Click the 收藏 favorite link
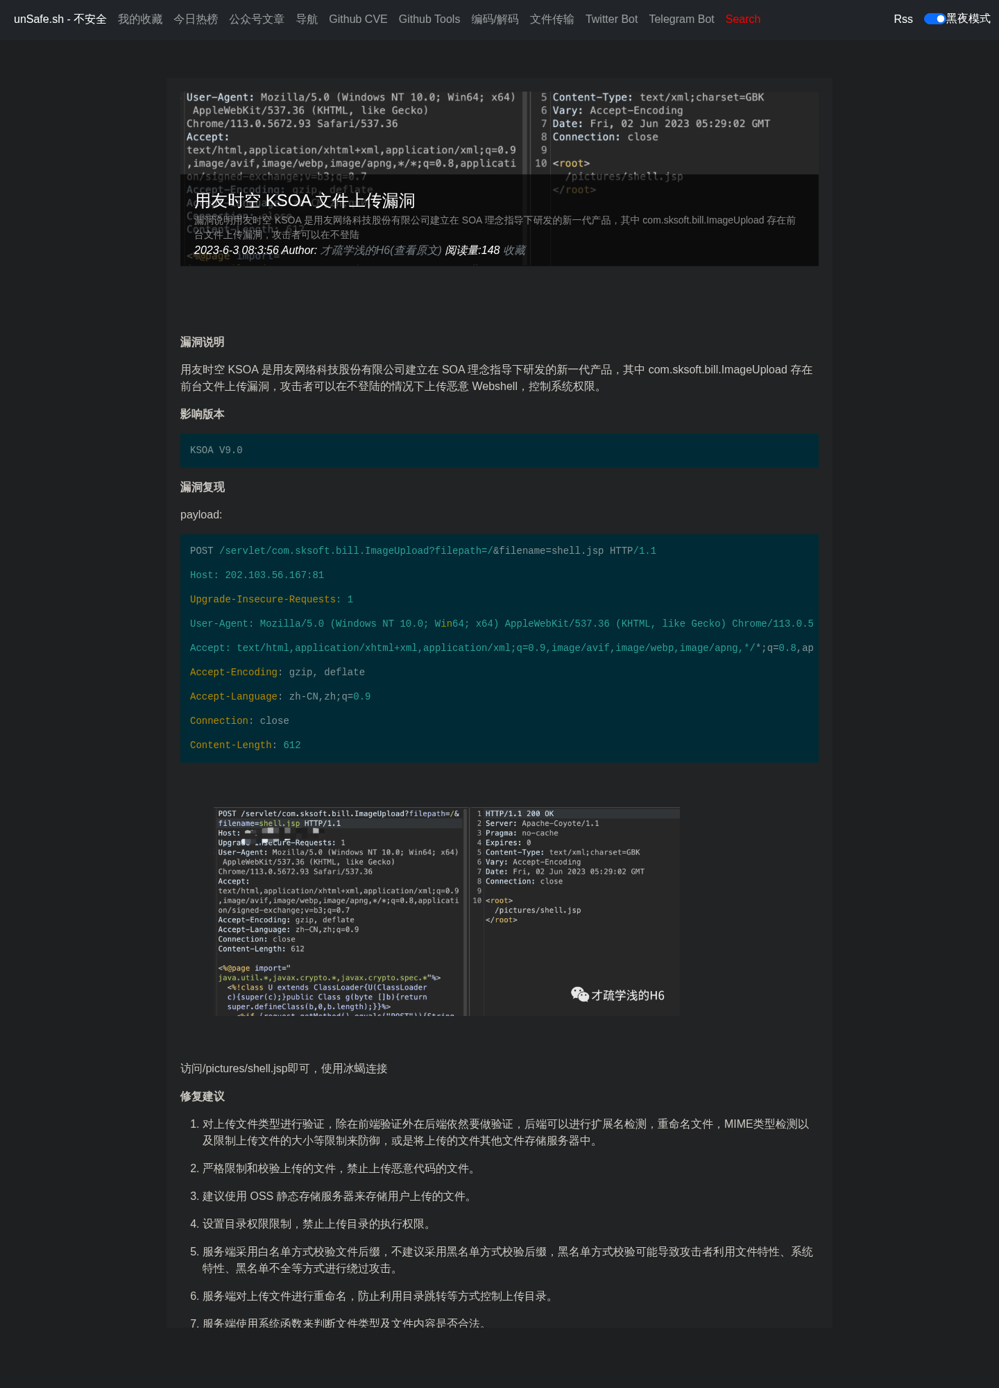Image resolution: width=999 pixels, height=1388 pixels. point(514,251)
